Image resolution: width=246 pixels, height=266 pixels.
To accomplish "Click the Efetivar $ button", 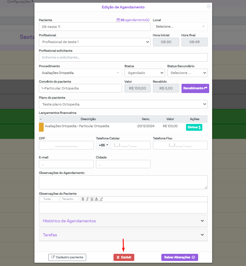I will click(x=194, y=127).
